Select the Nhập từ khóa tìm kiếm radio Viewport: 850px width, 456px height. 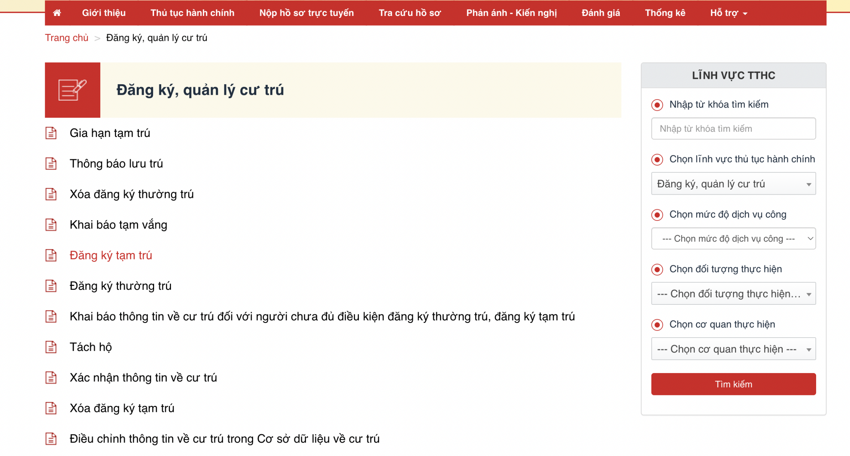(x=657, y=105)
